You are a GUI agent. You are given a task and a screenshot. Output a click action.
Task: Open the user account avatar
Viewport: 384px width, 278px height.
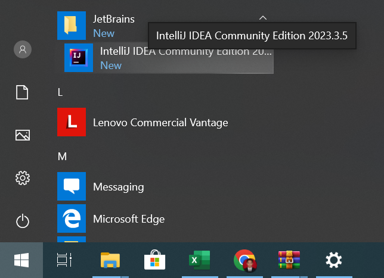(23, 49)
